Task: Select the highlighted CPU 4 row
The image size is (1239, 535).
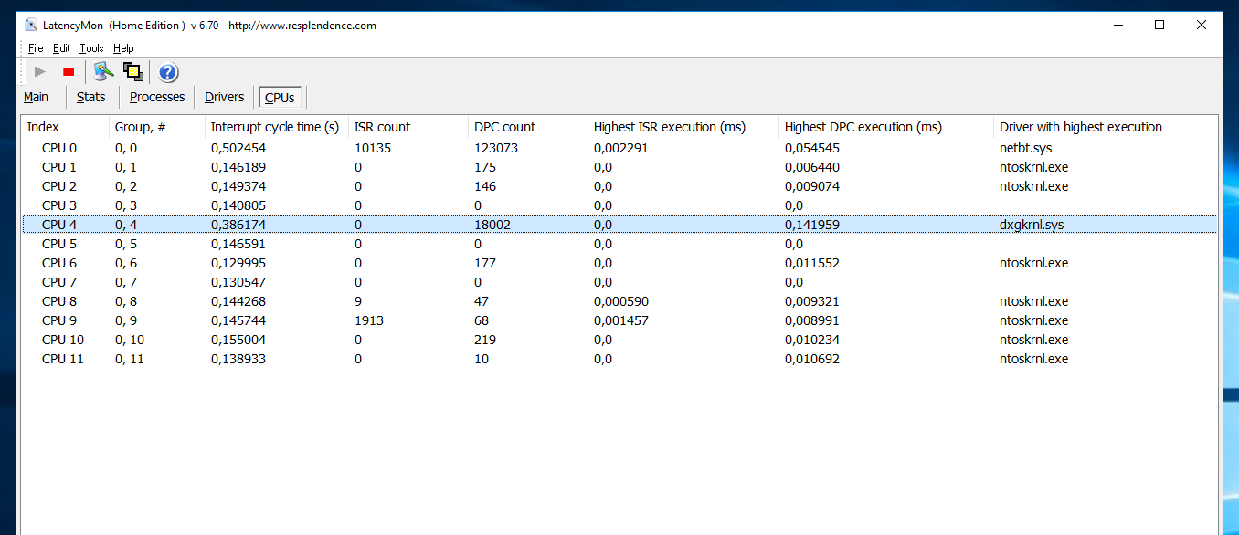Action: 619,225
